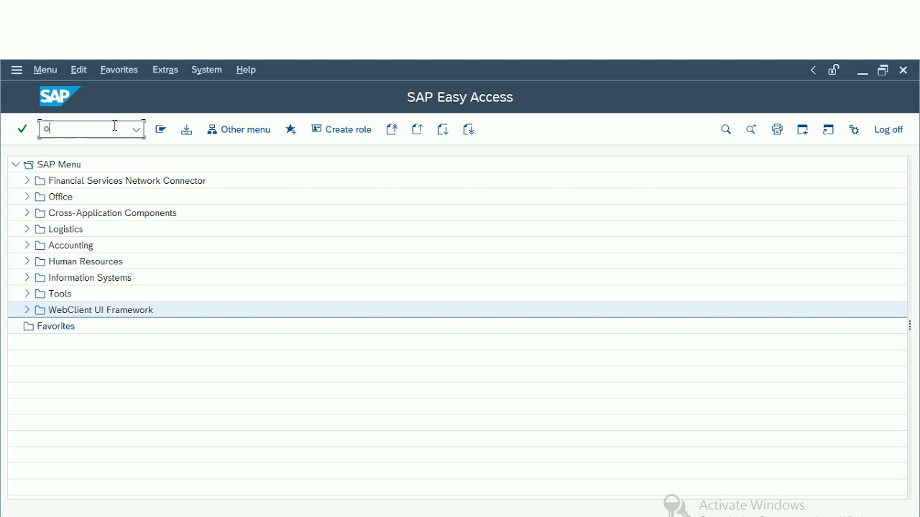The height and width of the screenshot is (517, 920).
Task: Expand the Tools node
Action: pyautogui.click(x=27, y=294)
